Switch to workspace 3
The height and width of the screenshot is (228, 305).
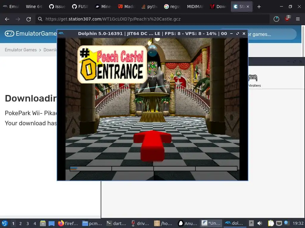[28, 224]
